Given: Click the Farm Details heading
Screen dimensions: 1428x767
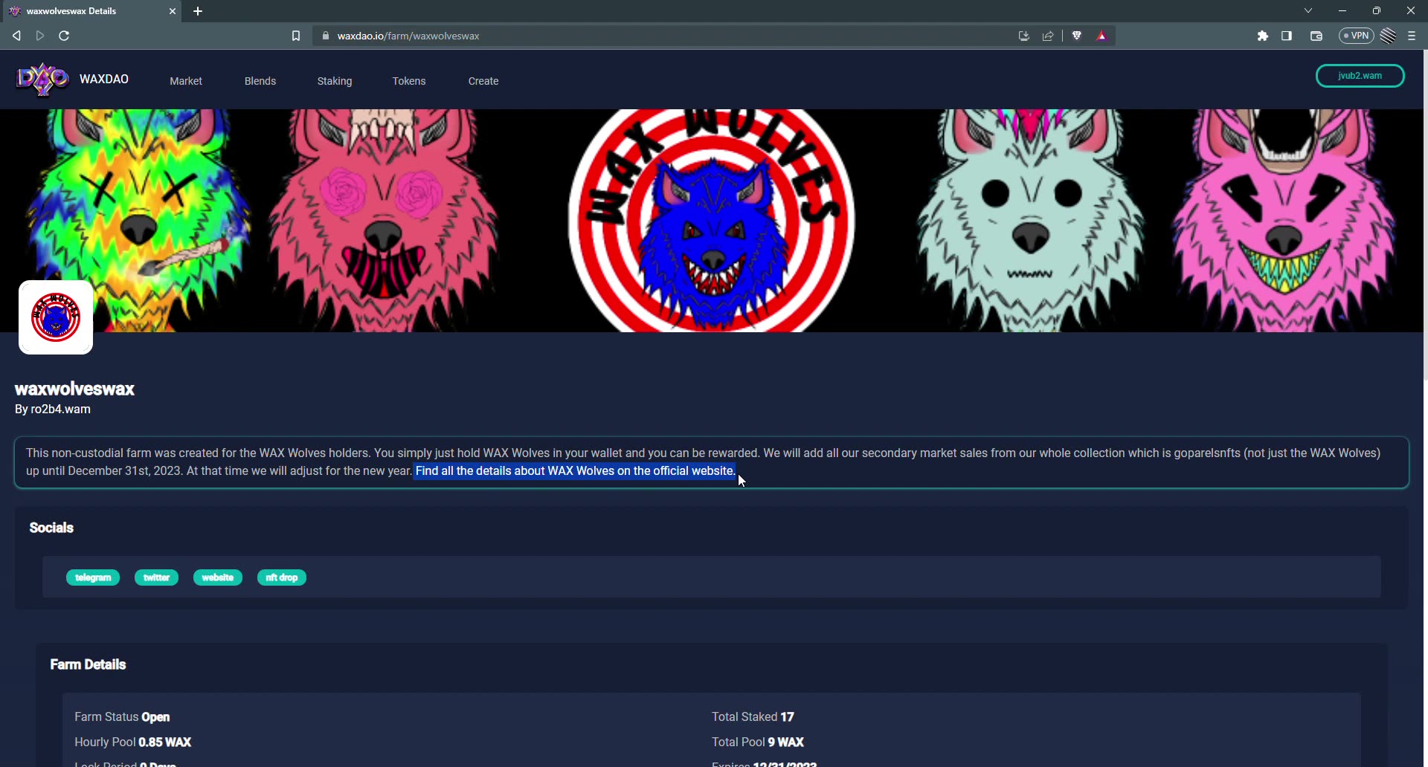Looking at the screenshot, I should point(88,664).
